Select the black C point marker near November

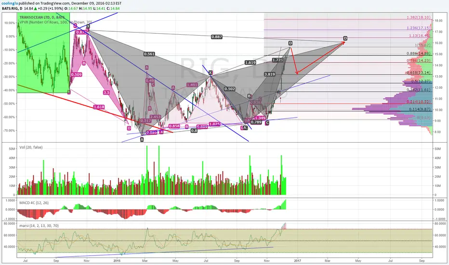(x=267, y=123)
